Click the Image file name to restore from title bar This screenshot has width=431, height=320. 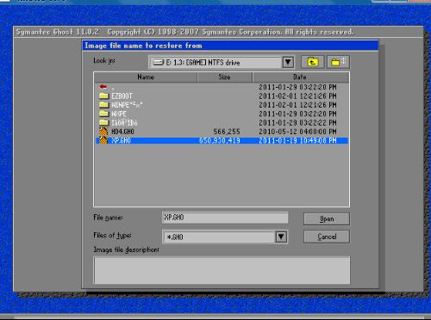(x=230, y=46)
